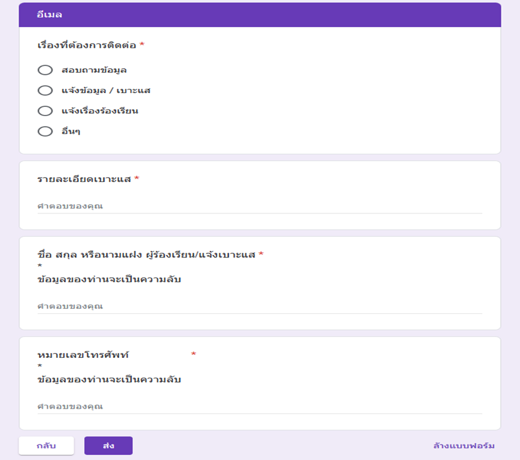Choose the แจ้งข้อมูล / เบาะแส radio circle
This screenshot has width=520, height=460.
tap(45, 91)
